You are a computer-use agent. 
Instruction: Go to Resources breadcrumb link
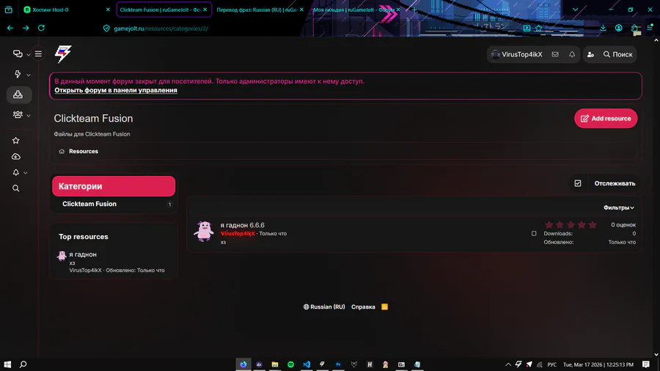(84, 151)
